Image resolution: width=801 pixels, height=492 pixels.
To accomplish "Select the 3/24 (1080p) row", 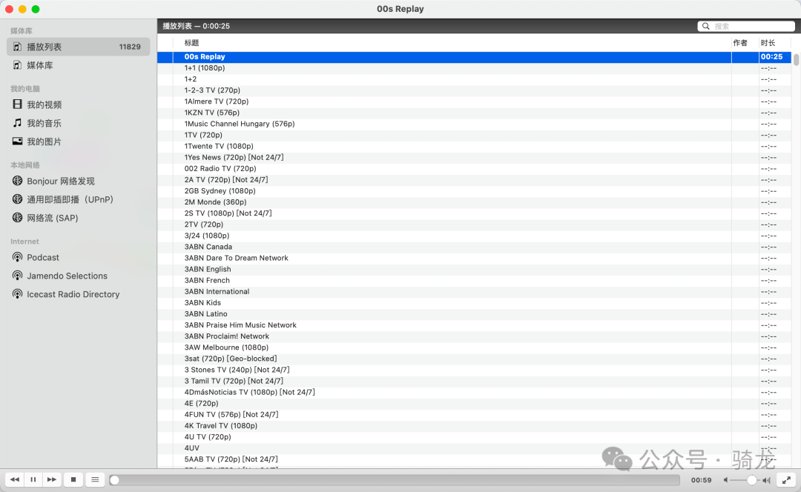I will (475, 236).
